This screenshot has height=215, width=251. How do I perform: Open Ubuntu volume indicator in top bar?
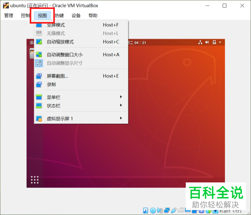(x=207, y=42)
